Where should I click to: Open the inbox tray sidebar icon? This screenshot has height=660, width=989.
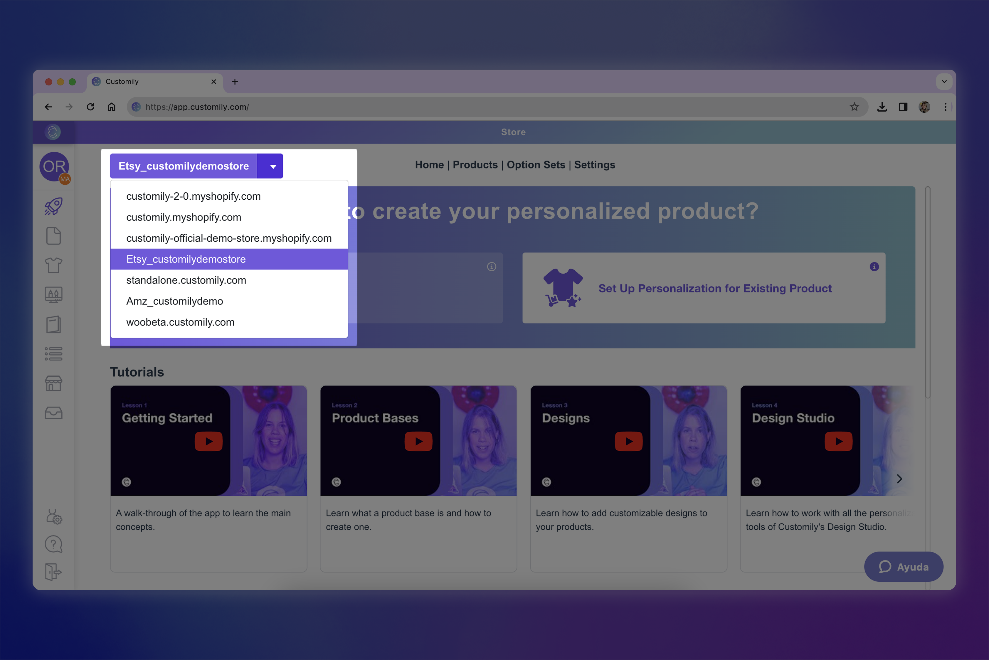click(53, 413)
